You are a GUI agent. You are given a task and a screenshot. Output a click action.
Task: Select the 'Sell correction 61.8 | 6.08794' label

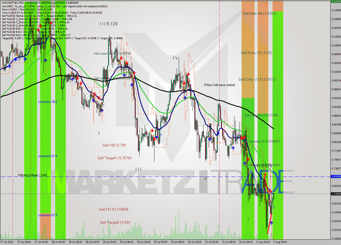tap(112, 54)
